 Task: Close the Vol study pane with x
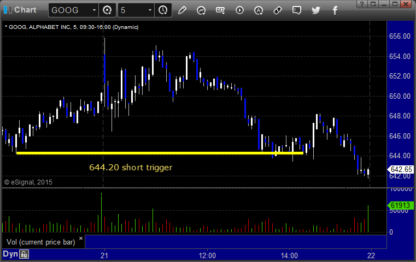[x=81, y=238]
